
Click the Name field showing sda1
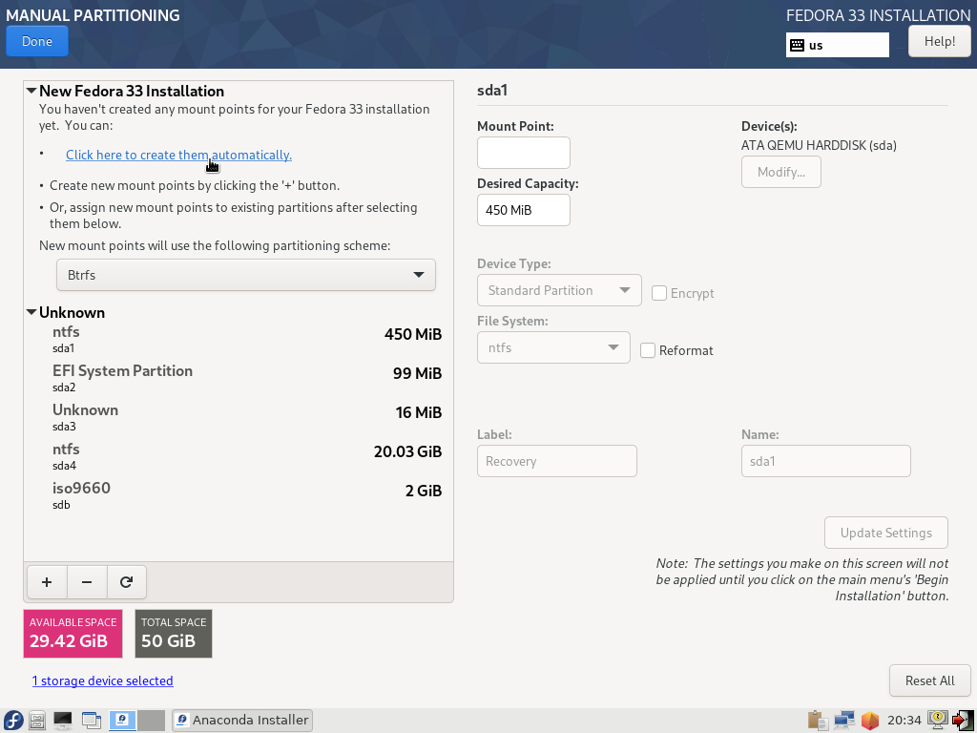coord(825,461)
